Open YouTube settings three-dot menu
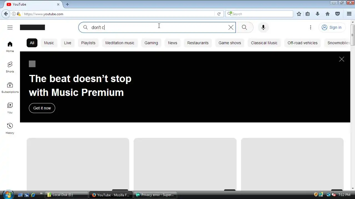The image size is (355, 199). coord(311,27)
